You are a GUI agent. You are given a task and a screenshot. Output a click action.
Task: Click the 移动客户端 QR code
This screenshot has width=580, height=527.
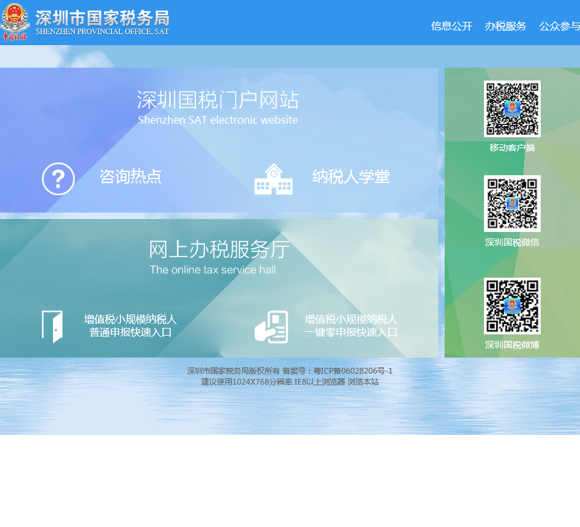(x=512, y=109)
